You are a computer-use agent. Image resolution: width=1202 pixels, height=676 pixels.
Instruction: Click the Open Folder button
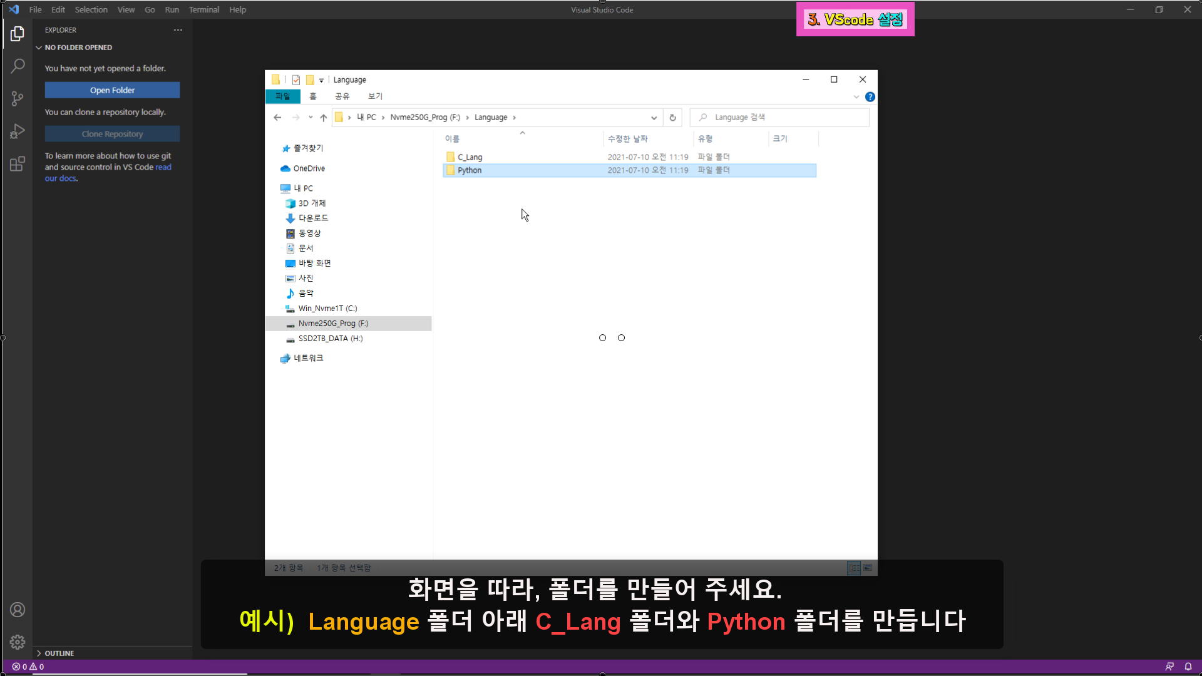[x=112, y=90]
